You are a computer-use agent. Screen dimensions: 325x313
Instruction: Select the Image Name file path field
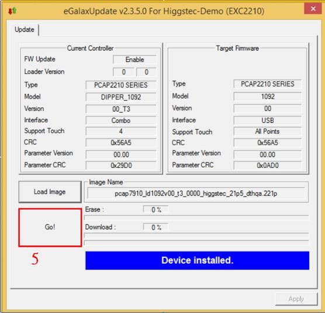click(x=196, y=194)
